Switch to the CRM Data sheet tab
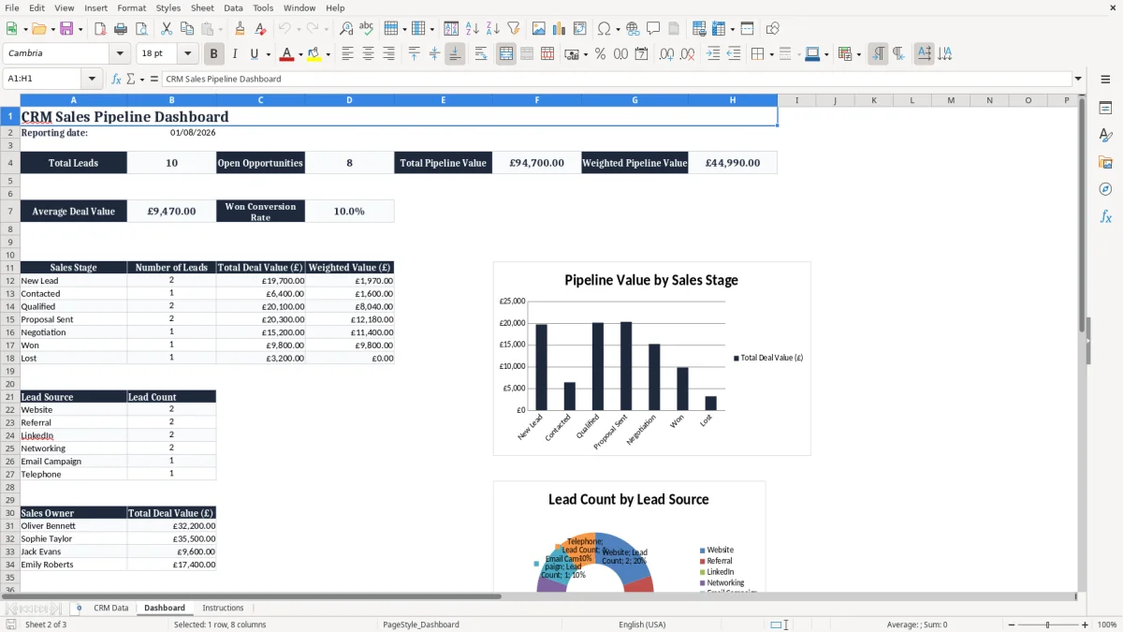Viewport: 1123px width, 632px height. (x=111, y=608)
